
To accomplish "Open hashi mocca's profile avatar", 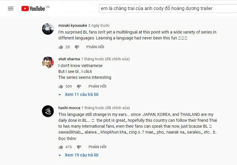I will pyautogui.click(x=48, y=111).
